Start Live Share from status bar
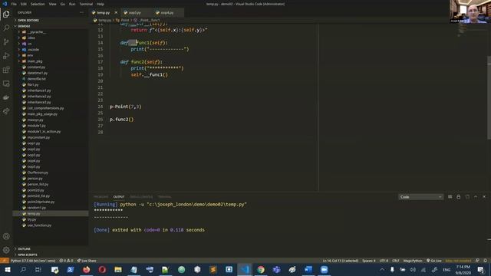Image resolution: width=491 pixels, height=276 pixels. pos(87,261)
